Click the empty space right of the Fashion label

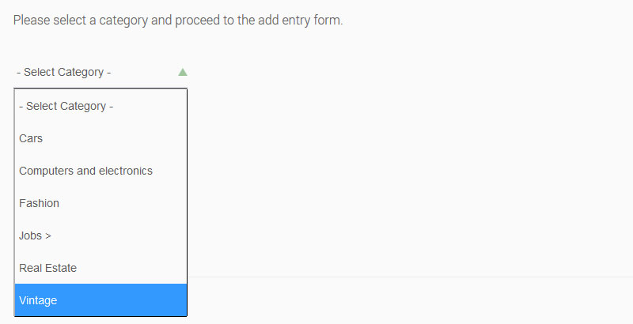(123, 203)
